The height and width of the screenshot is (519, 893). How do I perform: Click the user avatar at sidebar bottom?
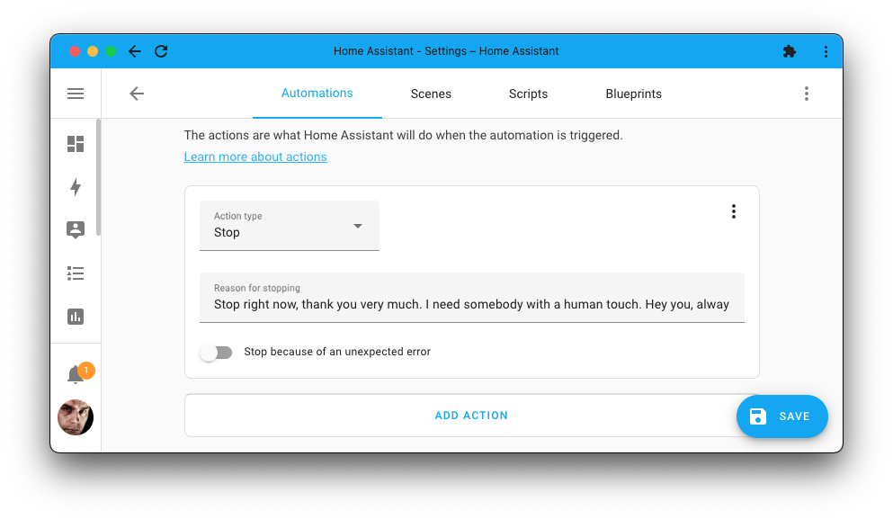click(76, 417)
